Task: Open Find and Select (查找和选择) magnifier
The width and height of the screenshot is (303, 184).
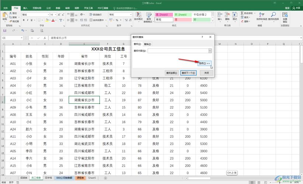Action: point(274,16)
